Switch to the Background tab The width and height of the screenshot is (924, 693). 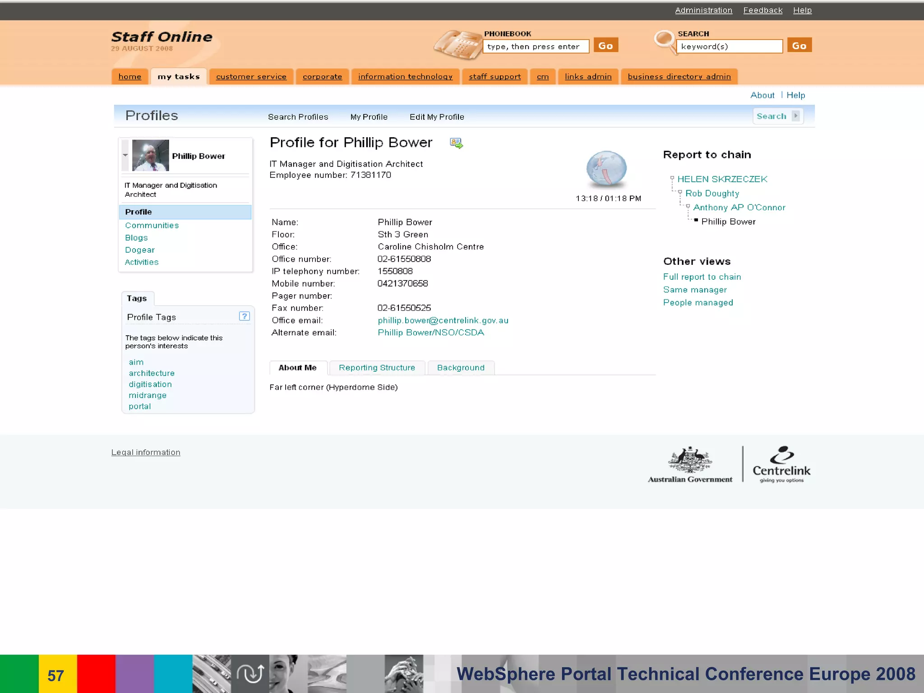point(461,368)
